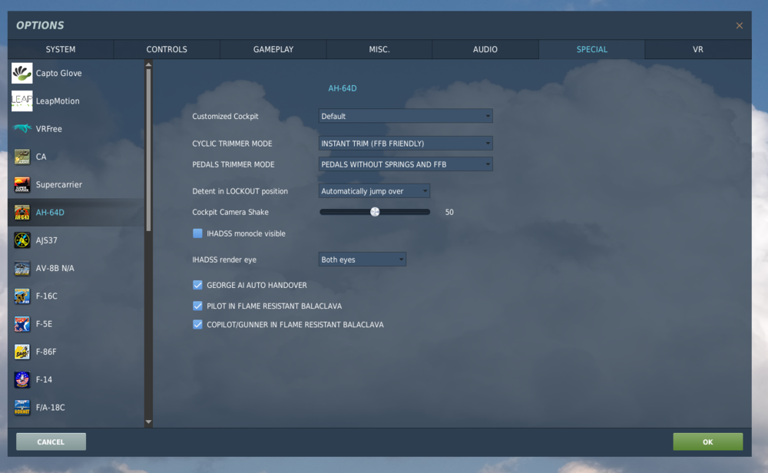Click the Cockpit Camera Shake value 50
The image size is (768, 473).
pos(449,212)
